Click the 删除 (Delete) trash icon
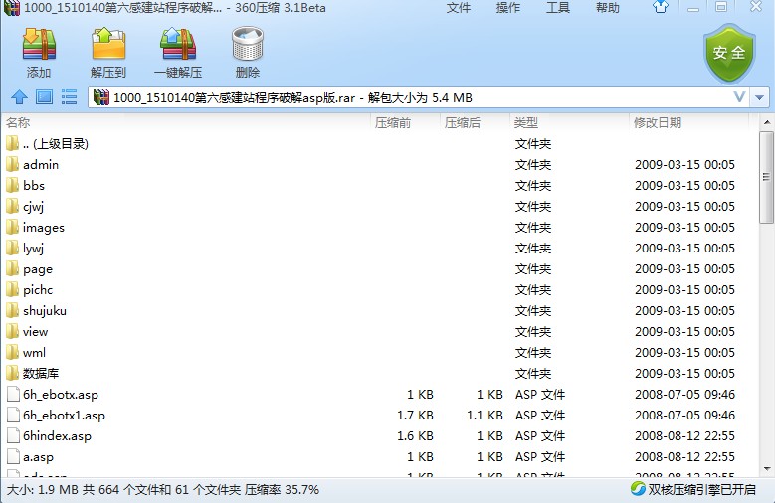Screen dimensions: 775x503 click(x=248, y=52)
